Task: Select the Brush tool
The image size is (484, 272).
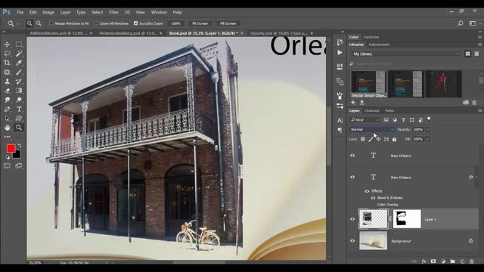Action: [19, 73]
